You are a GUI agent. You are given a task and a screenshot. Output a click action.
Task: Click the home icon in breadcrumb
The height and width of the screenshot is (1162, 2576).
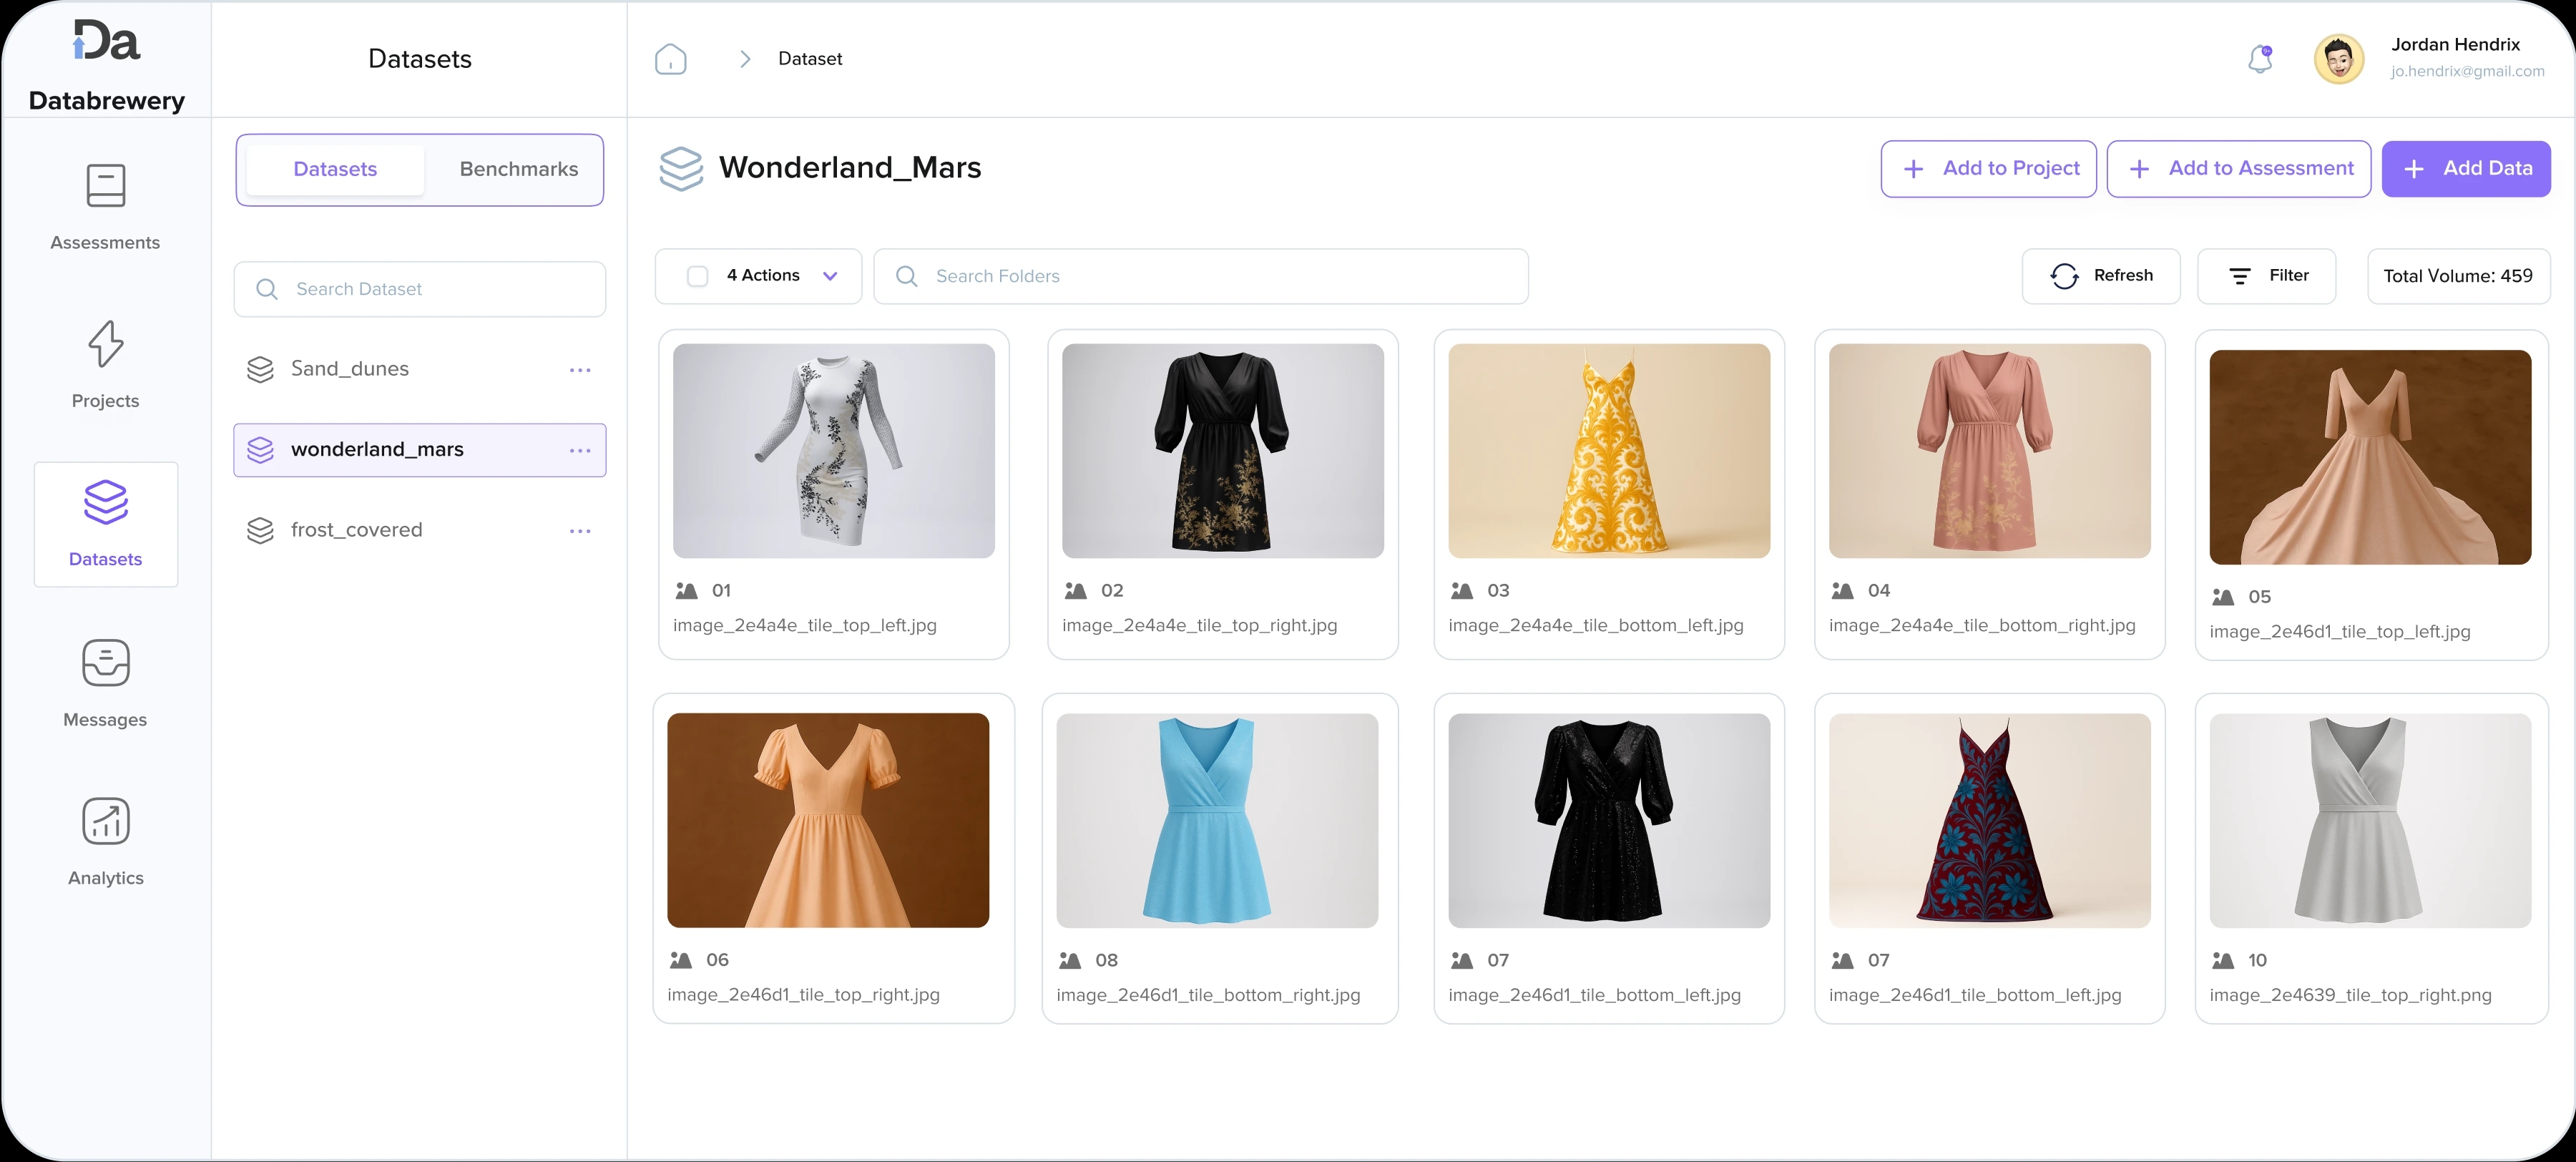670,59
